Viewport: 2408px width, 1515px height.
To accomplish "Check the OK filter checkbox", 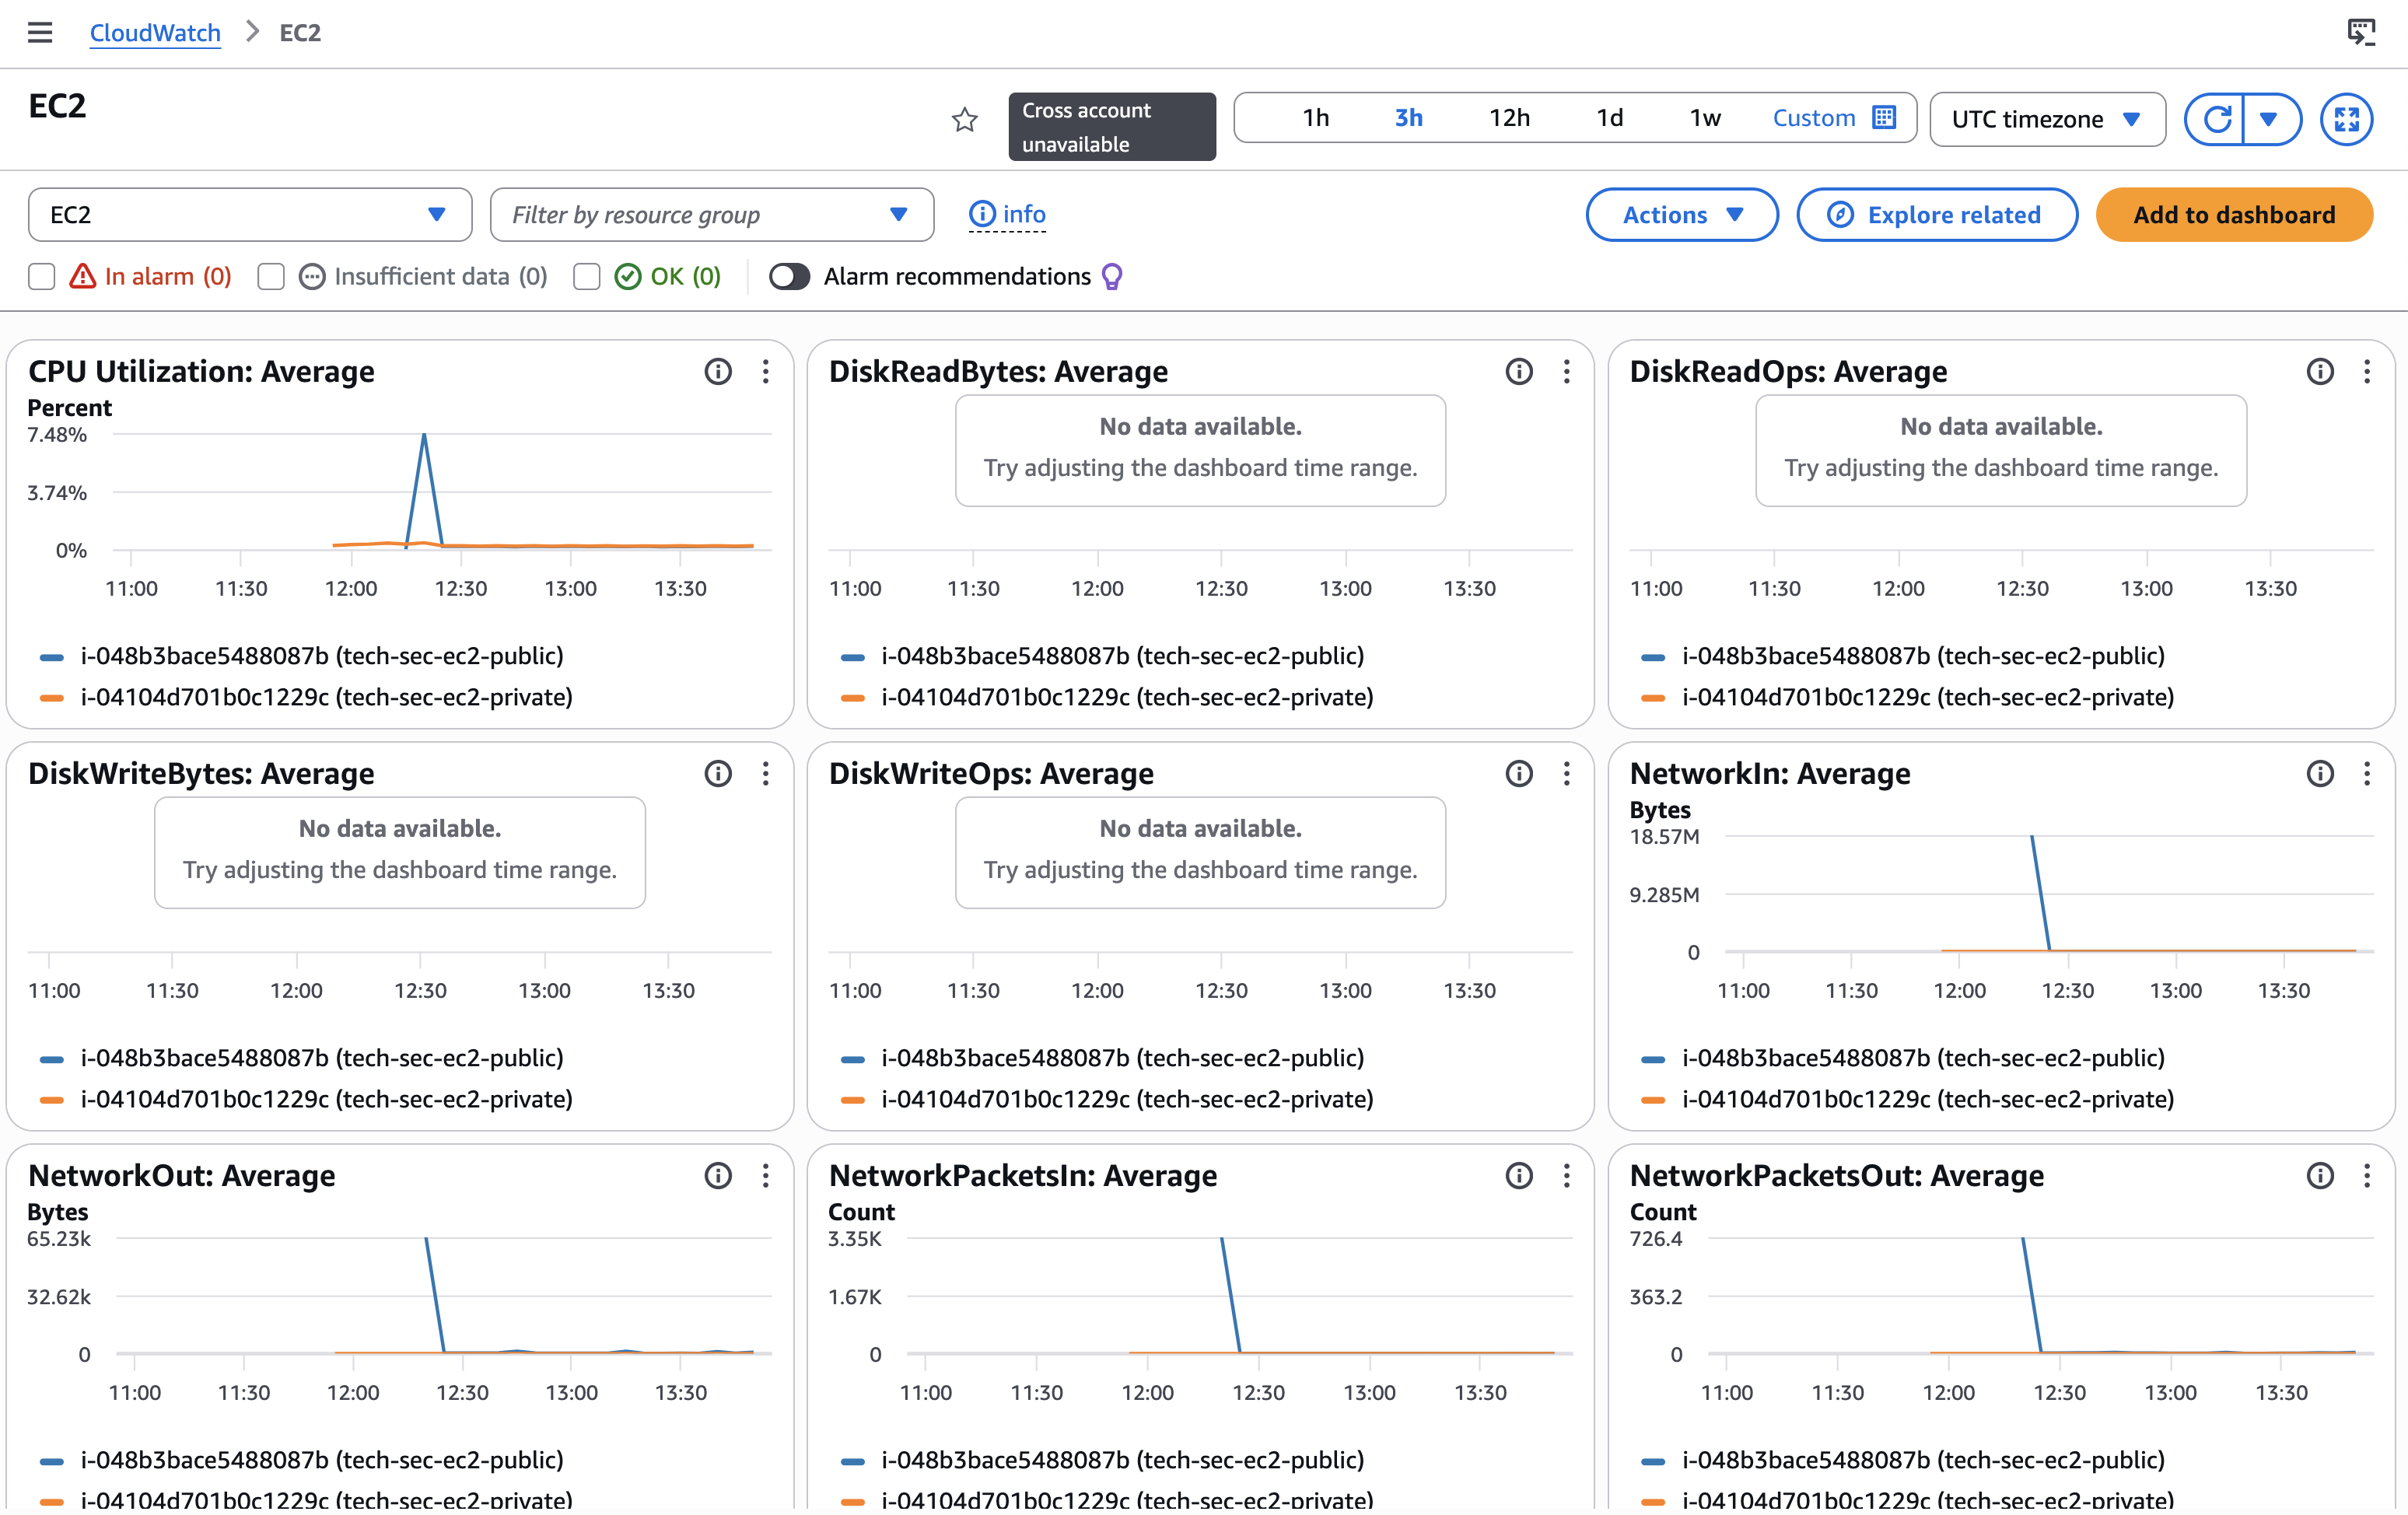I will click(587, 277).
